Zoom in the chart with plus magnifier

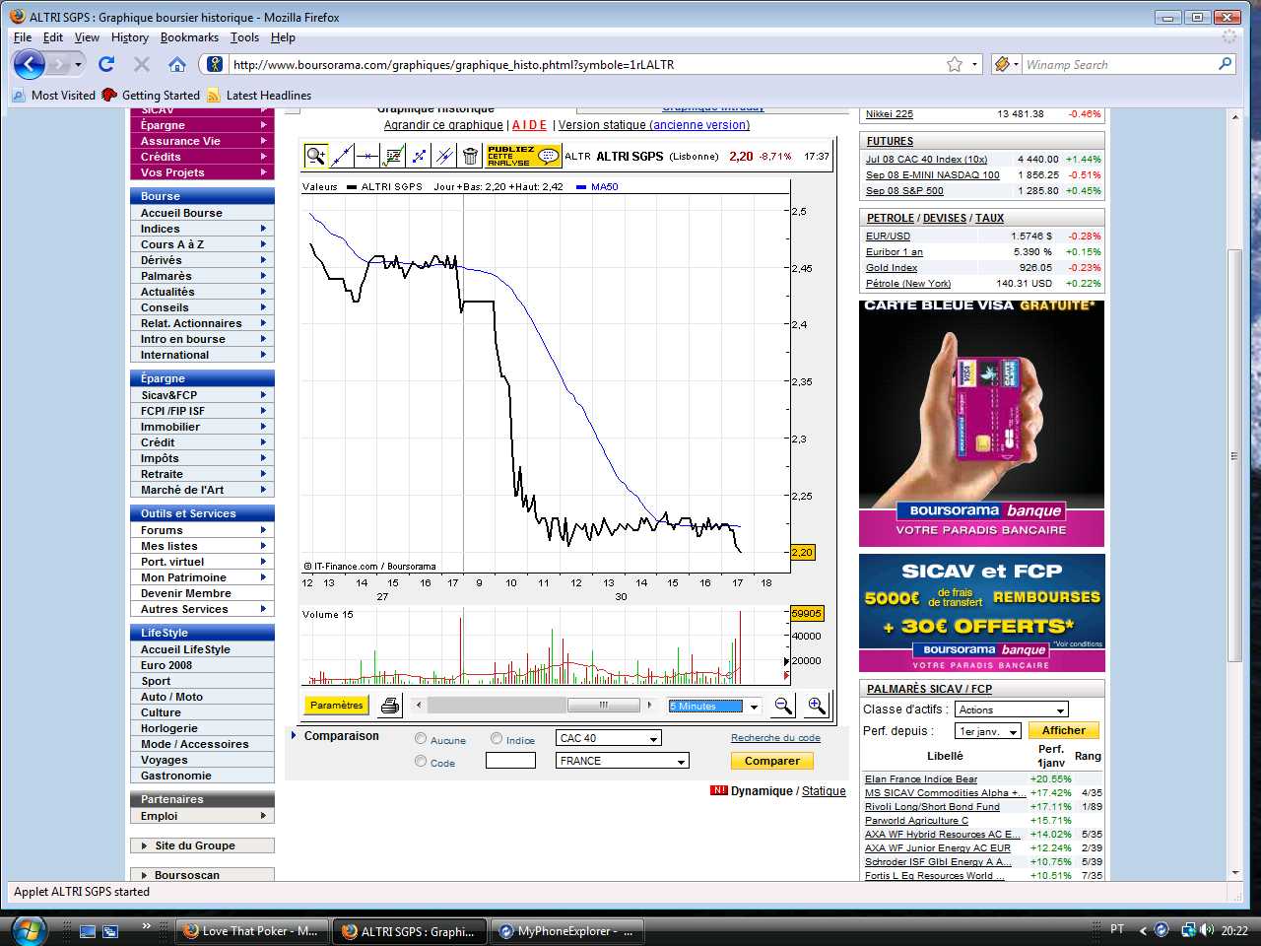click(x=817, y=706)
